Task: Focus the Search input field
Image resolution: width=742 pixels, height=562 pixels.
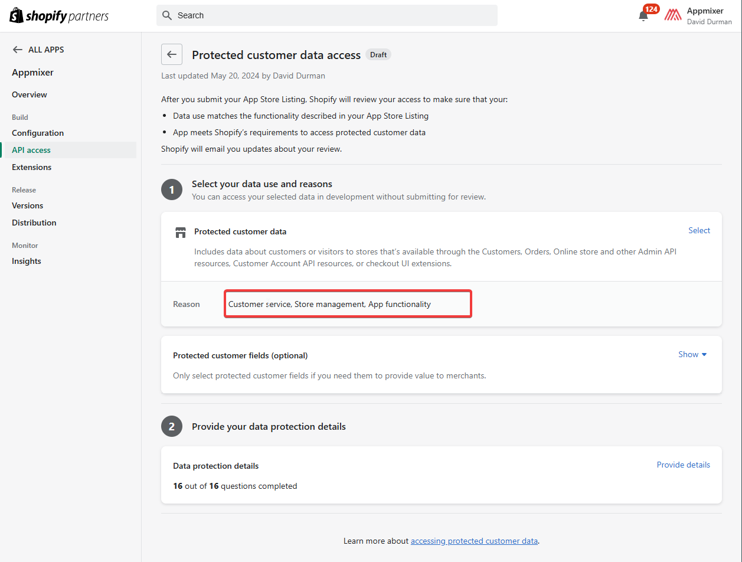Action: pos(331,15)
